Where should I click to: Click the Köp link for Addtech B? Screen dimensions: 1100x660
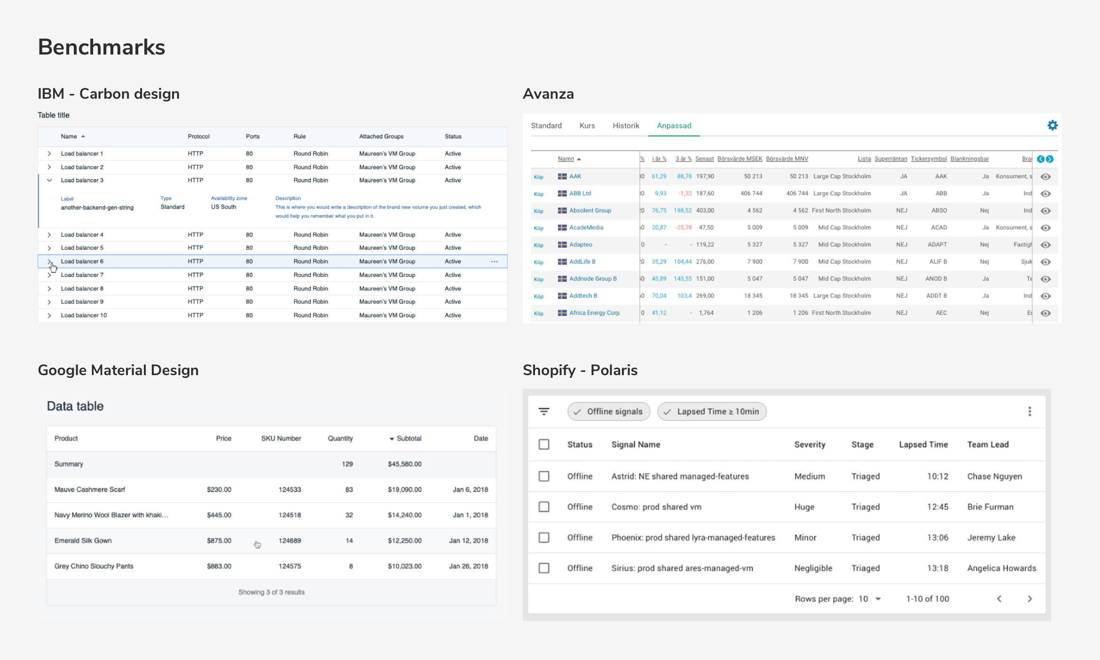539,297
